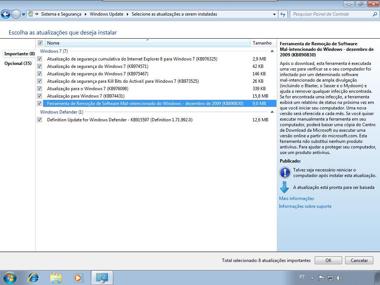
Task: Uncheck the KB976098 update checkbox
Action: point(40,89)
